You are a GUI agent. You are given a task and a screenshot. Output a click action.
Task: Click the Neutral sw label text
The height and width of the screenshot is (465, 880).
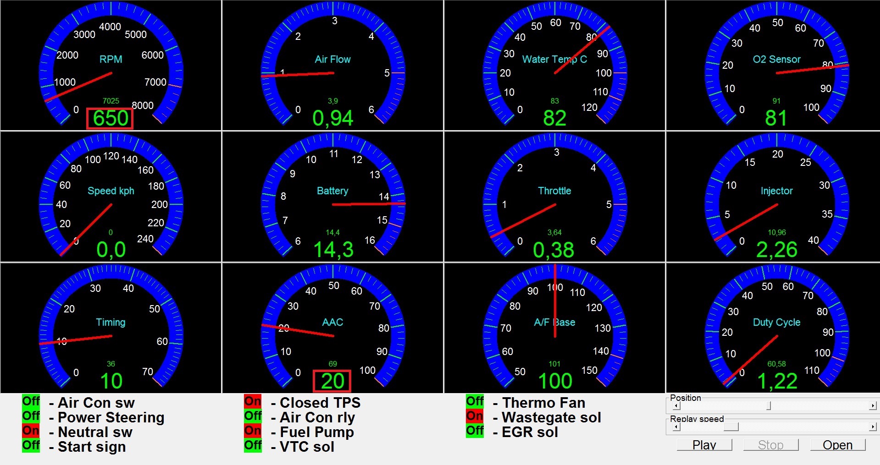click(95, 432)
